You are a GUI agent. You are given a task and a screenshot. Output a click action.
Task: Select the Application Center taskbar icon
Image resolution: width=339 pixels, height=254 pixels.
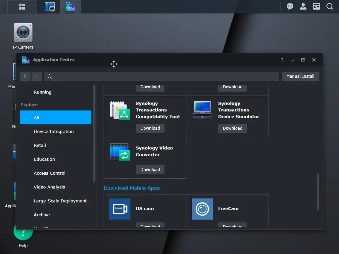71,7
